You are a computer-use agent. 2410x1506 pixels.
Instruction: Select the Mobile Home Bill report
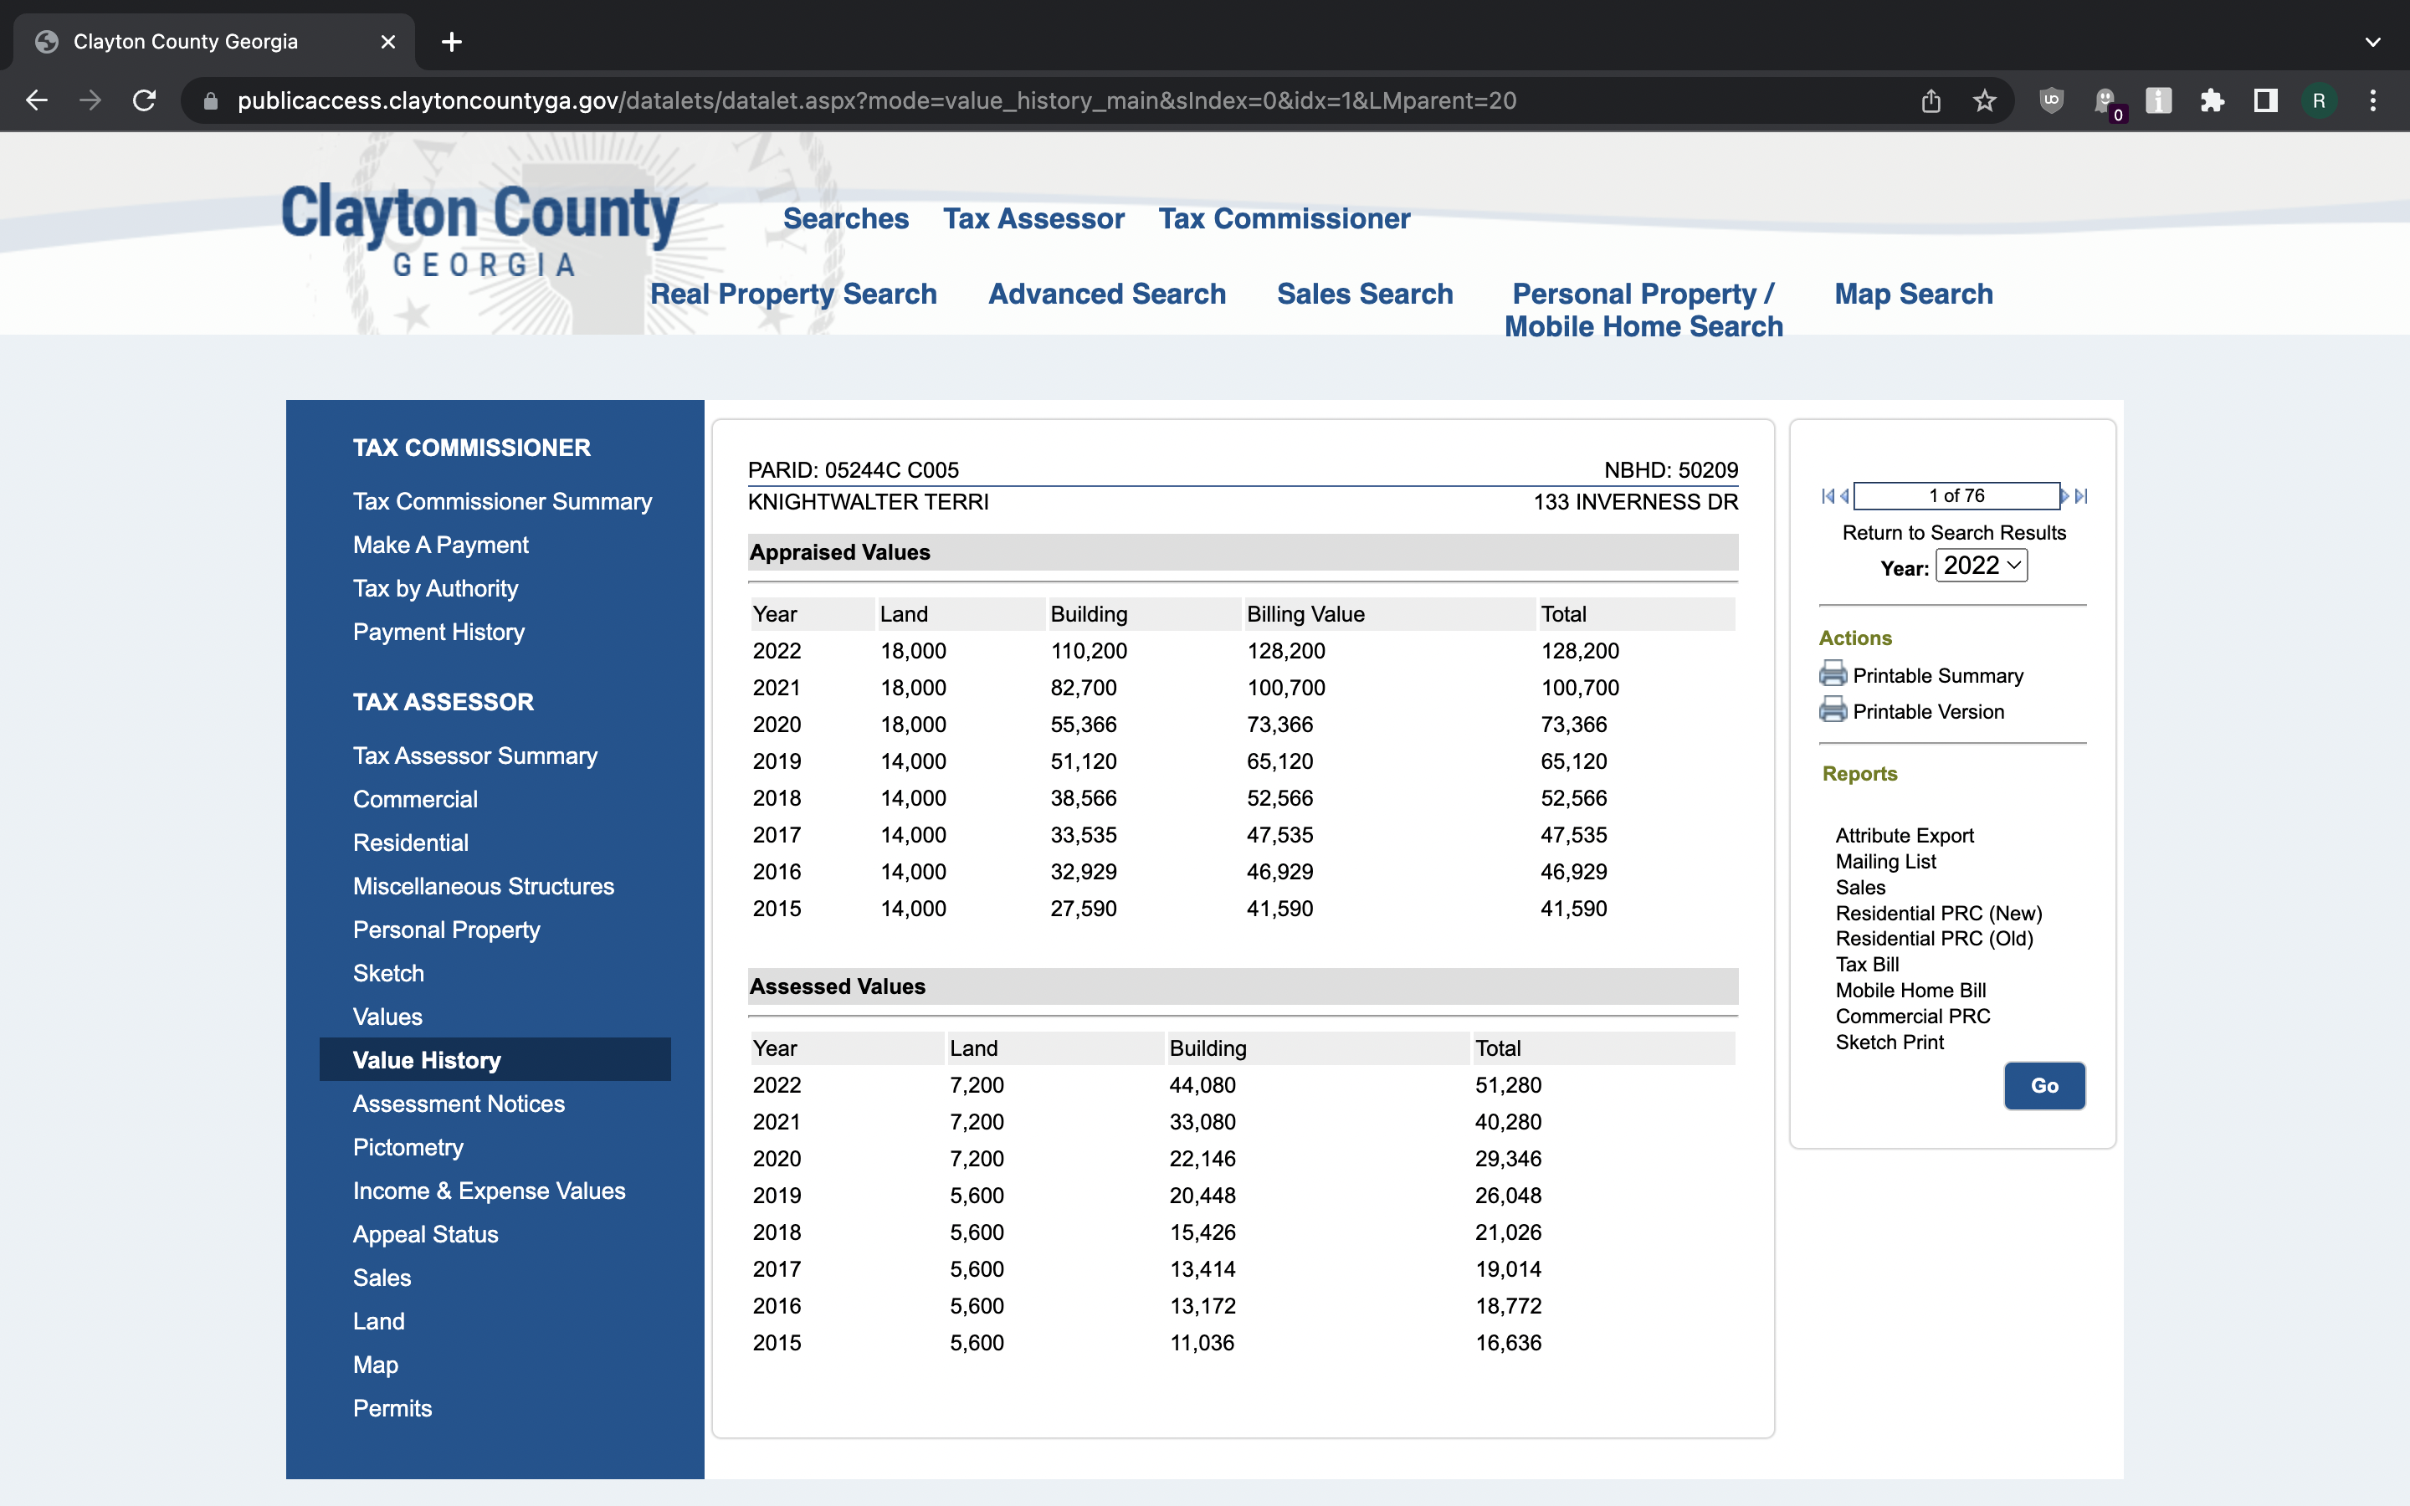pos(1910,990)
